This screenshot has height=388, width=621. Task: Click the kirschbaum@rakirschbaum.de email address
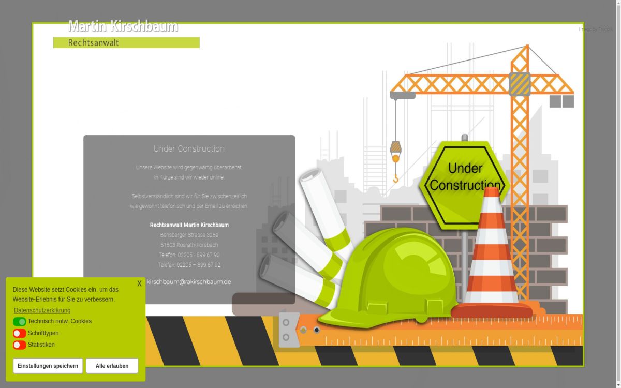click(189, 282)
